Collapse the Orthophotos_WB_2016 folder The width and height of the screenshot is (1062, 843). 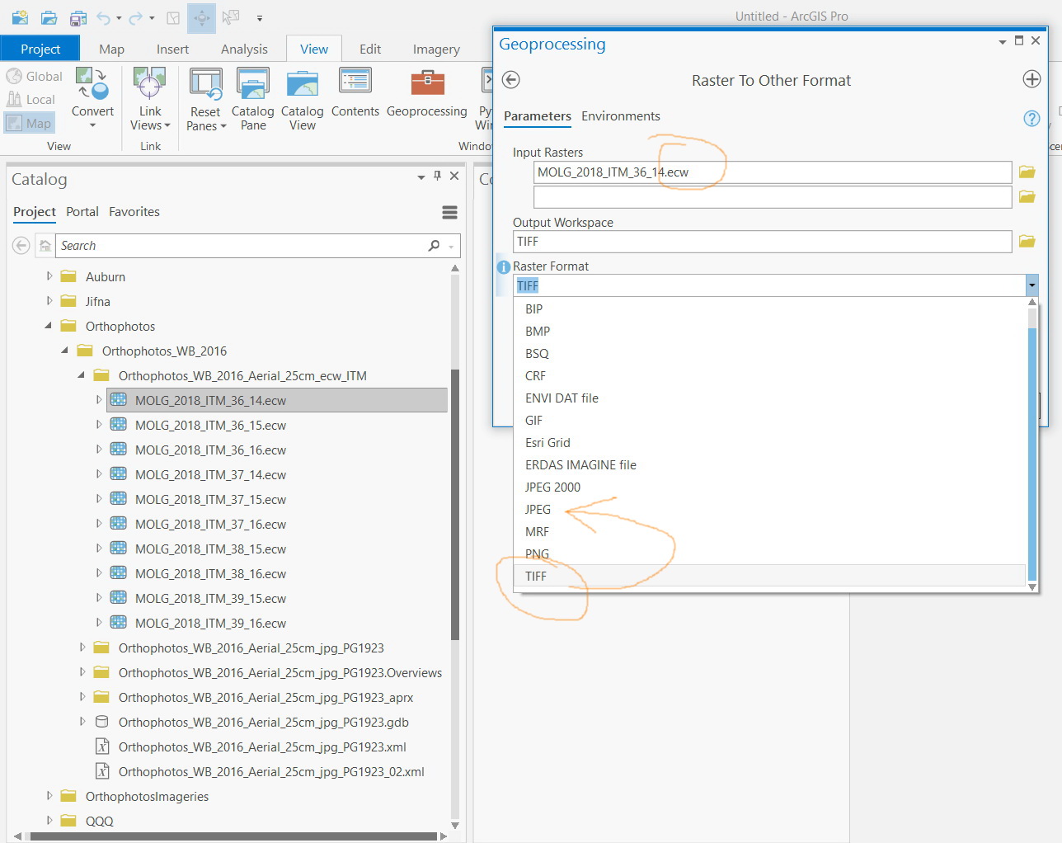(x=65, y=351)
